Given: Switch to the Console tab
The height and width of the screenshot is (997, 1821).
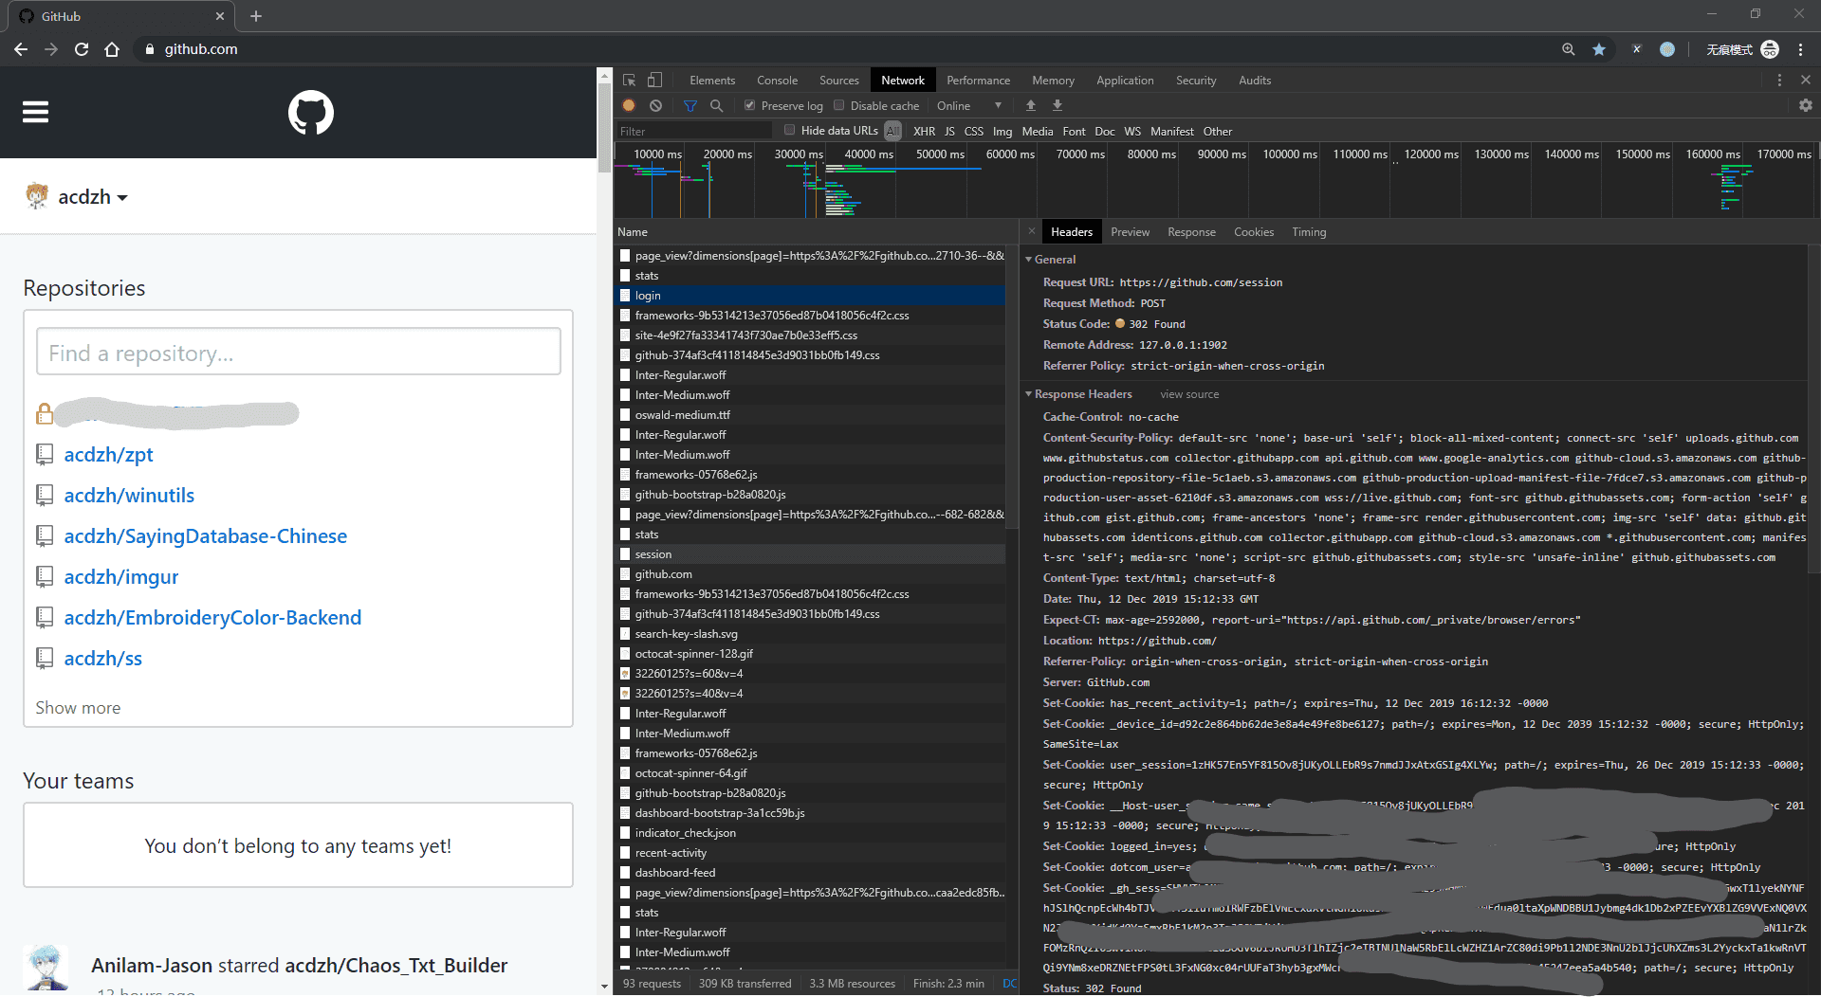Looking at the screenshot, I should coord(777,81).
